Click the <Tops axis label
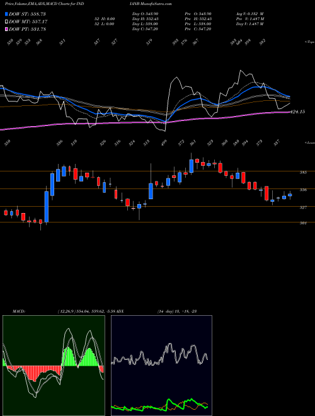This screenshot has height=416, width=315. [x=310, y=42]
